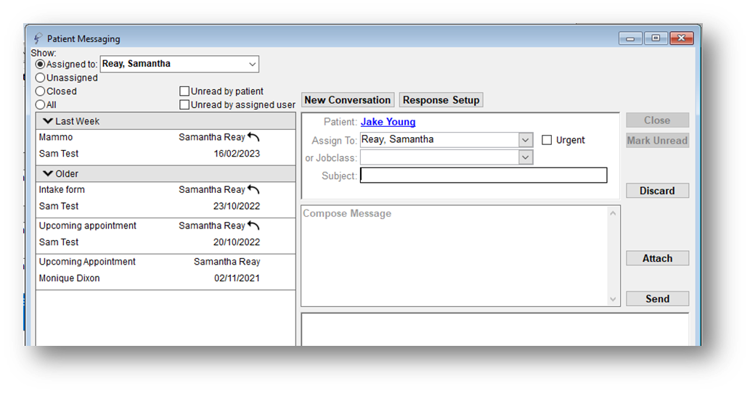This screenshot has height=393, width=750.
Task: Open the Assign To dropdown arrow
Action: click(x=525, y=140)
